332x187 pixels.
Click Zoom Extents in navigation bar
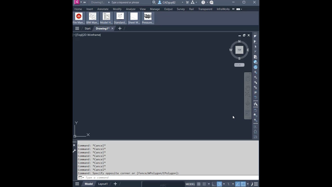pos(248,95)
